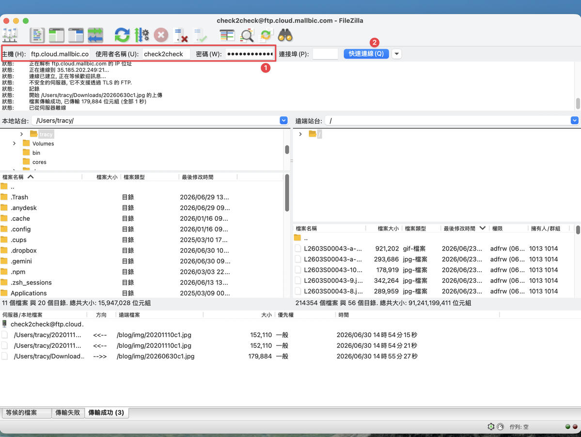Search for files with binoculars icon
Viewport: 581px width, 437px height.
coord(285,35)
